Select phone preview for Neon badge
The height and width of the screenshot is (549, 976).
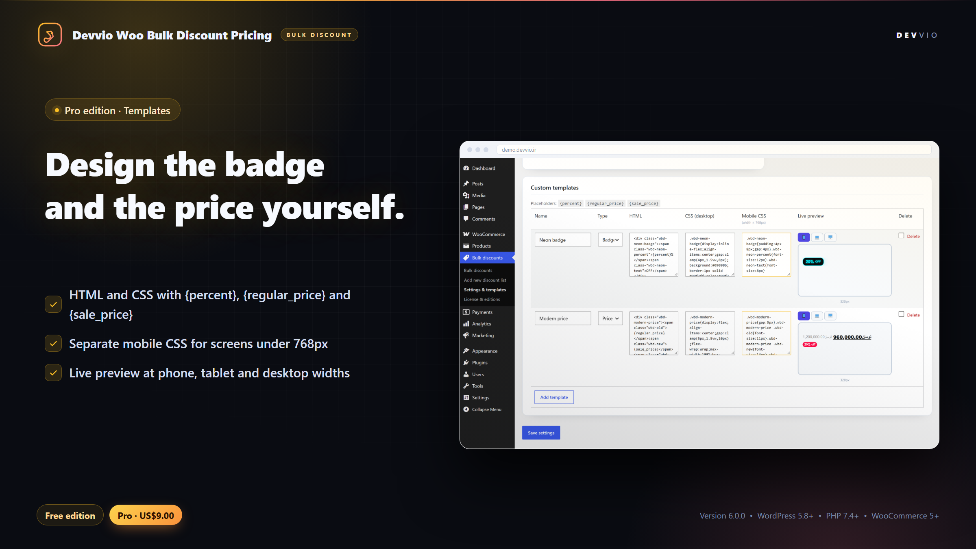(804, 237)
